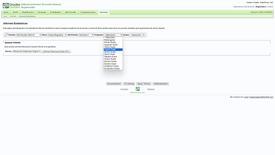Go to Registrador module
The width and height of the screenshot is (275, 155).
pos(261,7)
